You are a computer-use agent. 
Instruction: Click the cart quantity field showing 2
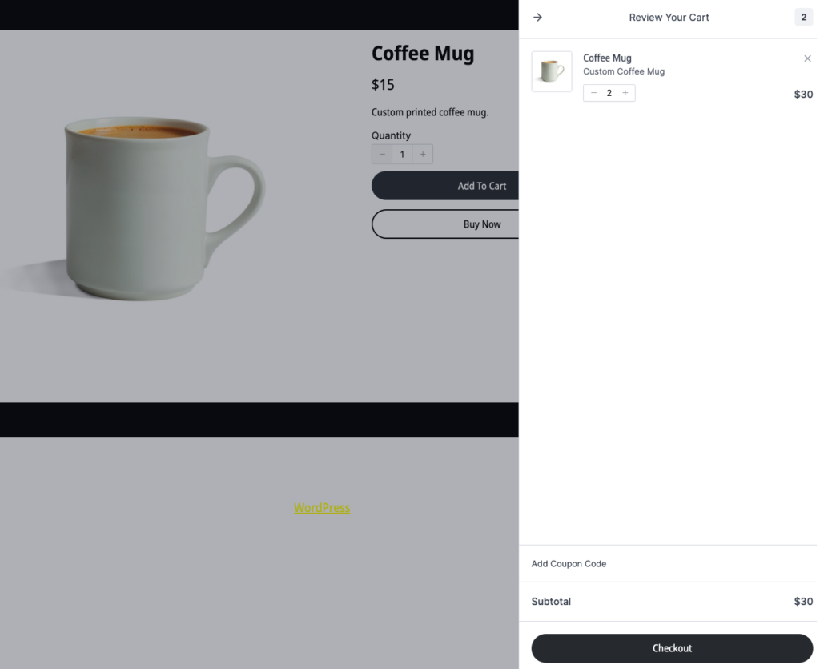[x=609, y=93]
